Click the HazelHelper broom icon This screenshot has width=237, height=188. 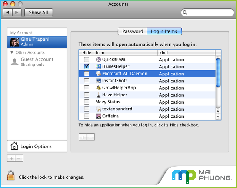point(99,95)
